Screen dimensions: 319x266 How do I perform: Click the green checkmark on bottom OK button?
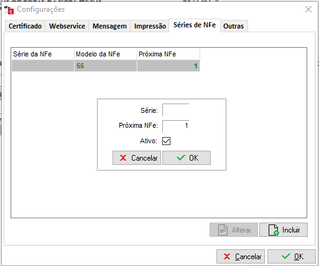point(286,257)
